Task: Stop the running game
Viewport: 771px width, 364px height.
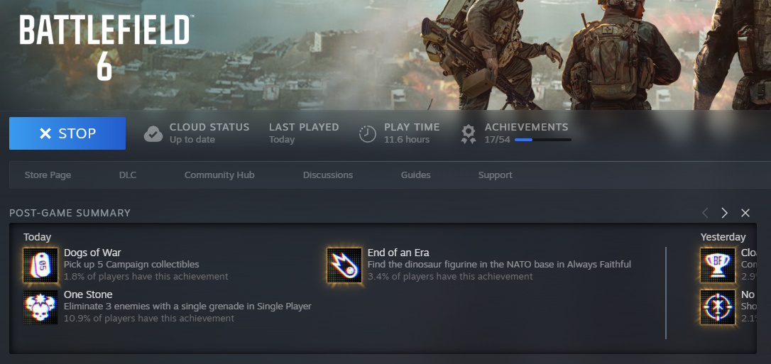Action: tap(67, 133)
